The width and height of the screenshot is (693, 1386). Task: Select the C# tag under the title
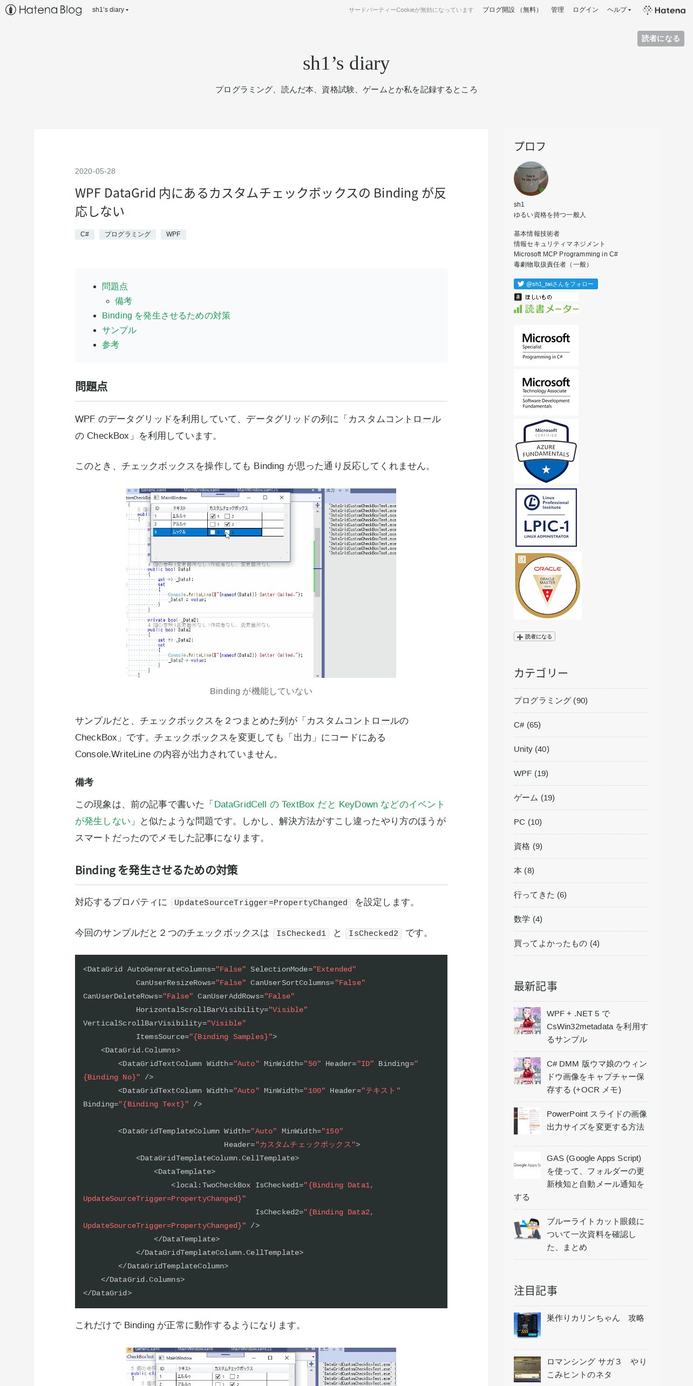click(x=85, y=234)
